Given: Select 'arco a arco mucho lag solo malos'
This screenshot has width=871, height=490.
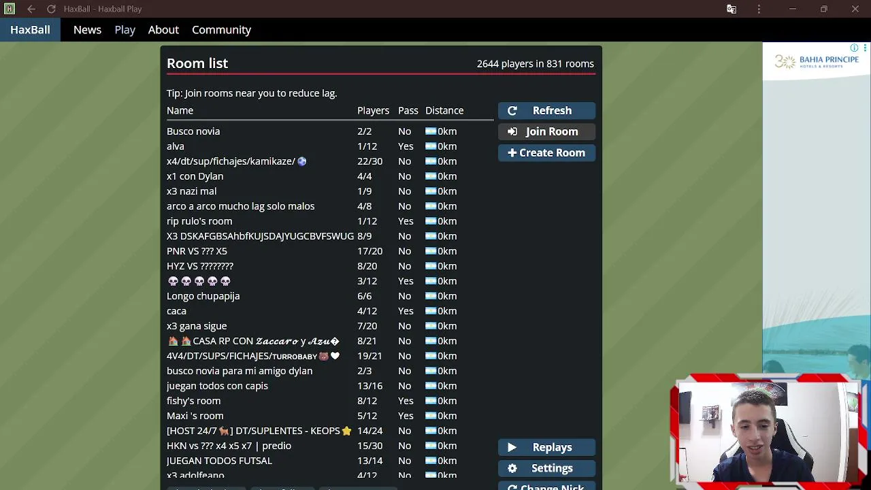Looking at the screenshot, I should click(330, 206).
